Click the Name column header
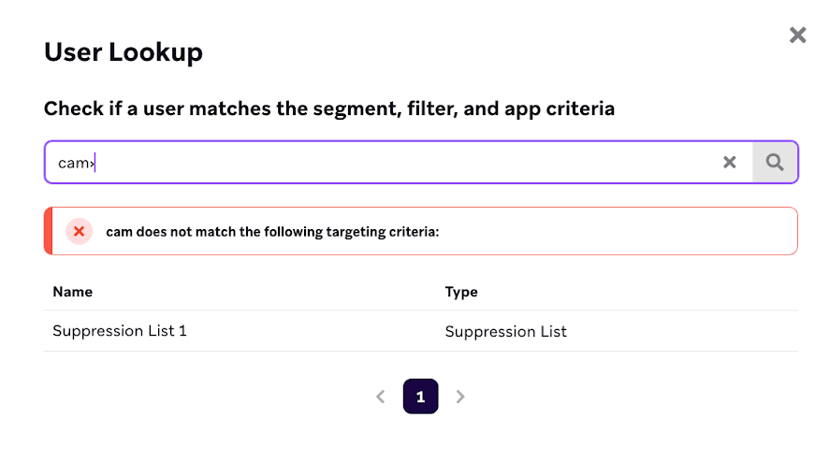This screenshot has height=476, width=829. coord(73,292)
